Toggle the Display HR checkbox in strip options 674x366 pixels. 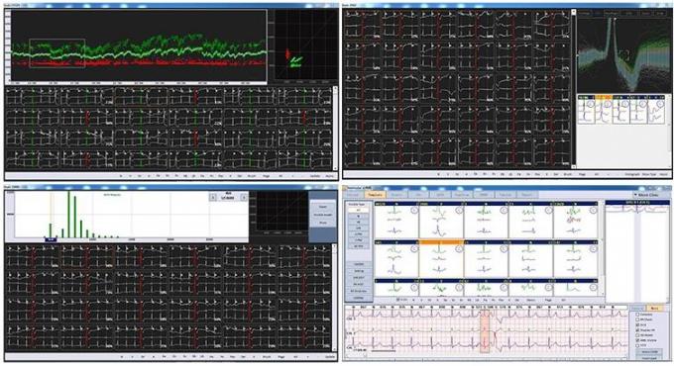pos(637,330)
